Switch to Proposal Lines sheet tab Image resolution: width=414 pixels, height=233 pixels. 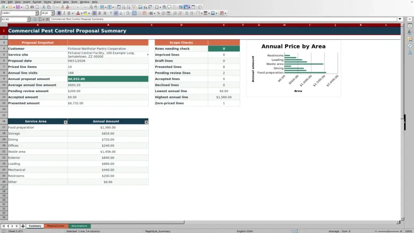[x=56, y=226]
